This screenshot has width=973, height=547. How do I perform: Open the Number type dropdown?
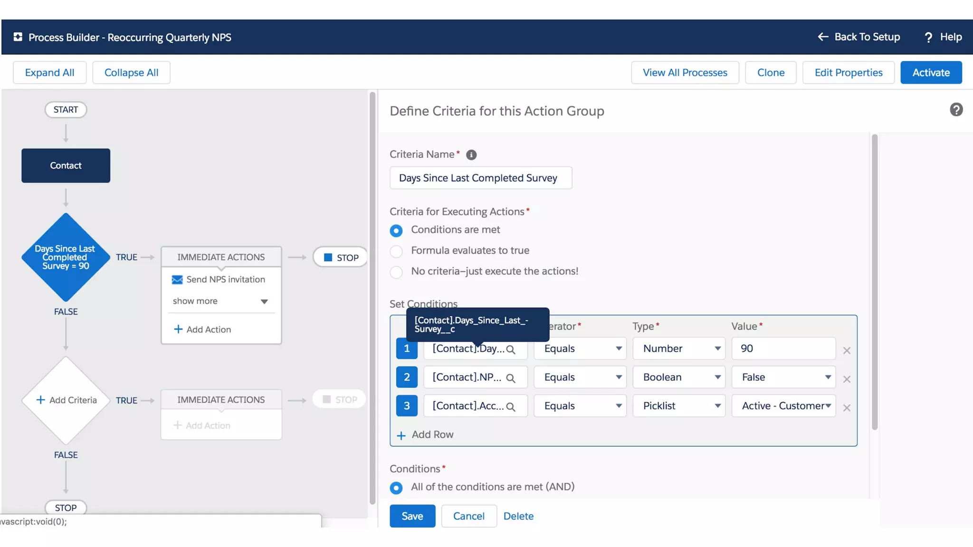point(679,349)
